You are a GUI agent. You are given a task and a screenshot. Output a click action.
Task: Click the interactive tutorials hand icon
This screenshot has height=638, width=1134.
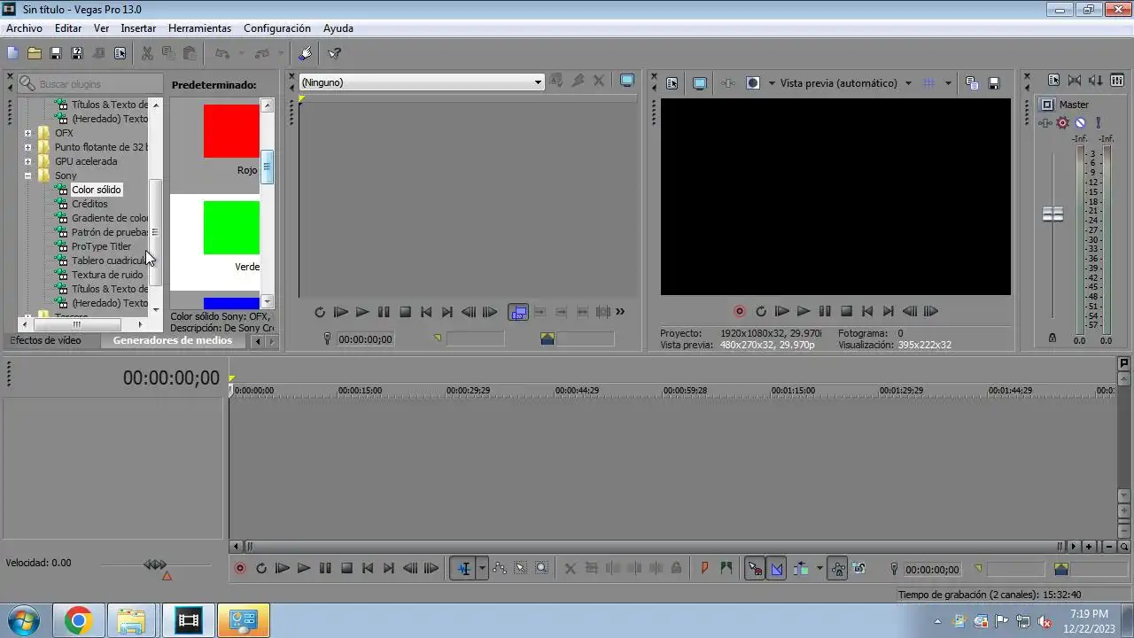click(306, 53)
